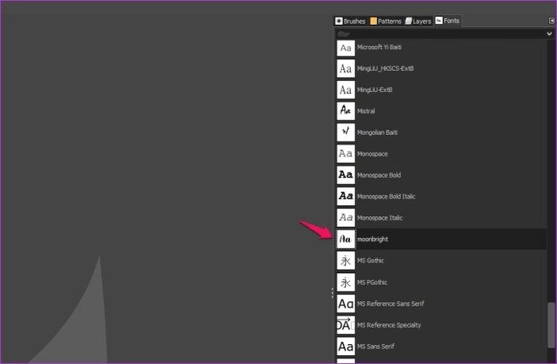Click the Monospace Italic font name
The width and height of the screenshot is (557, 364).
point(380,218)
